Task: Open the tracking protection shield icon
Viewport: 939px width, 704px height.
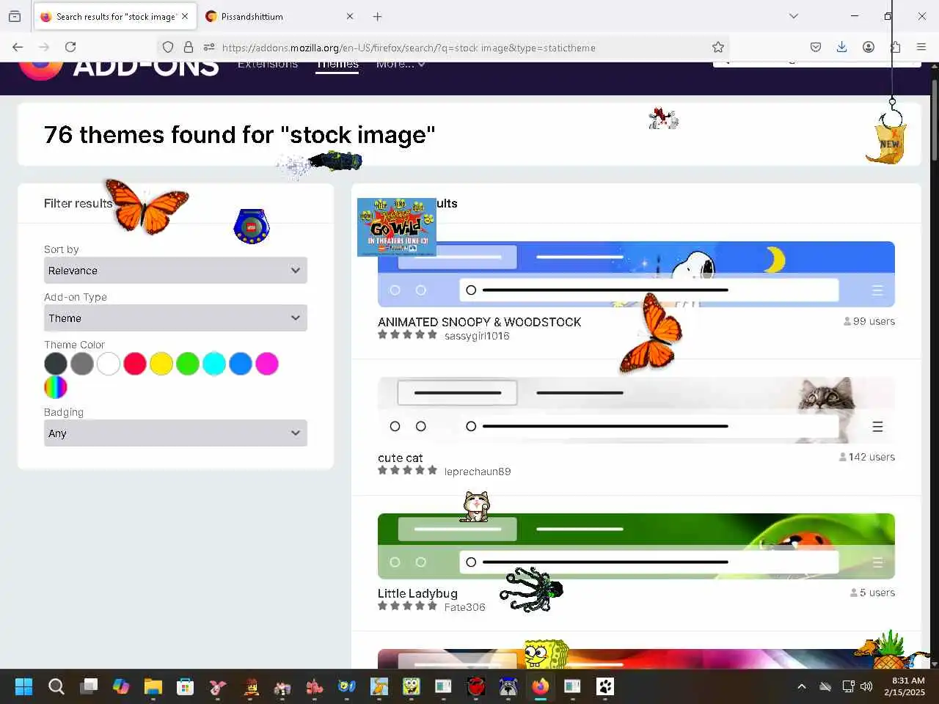Action: click(x=168, y=47)
